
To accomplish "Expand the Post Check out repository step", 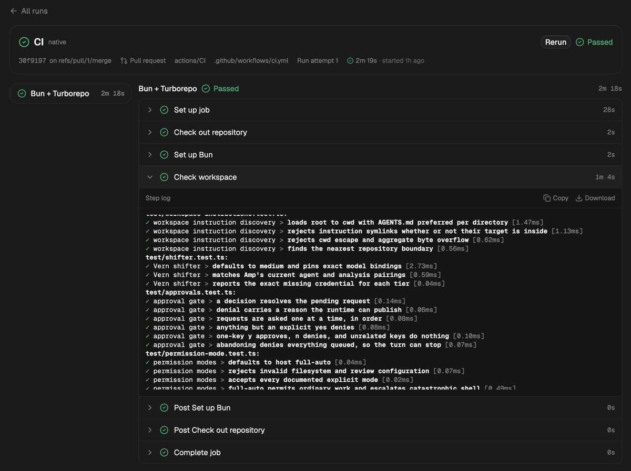I will click(x=380, y=430).
